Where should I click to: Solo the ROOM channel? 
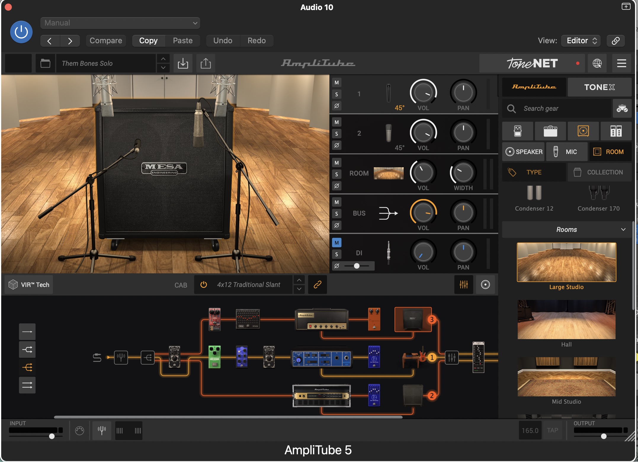336,174
